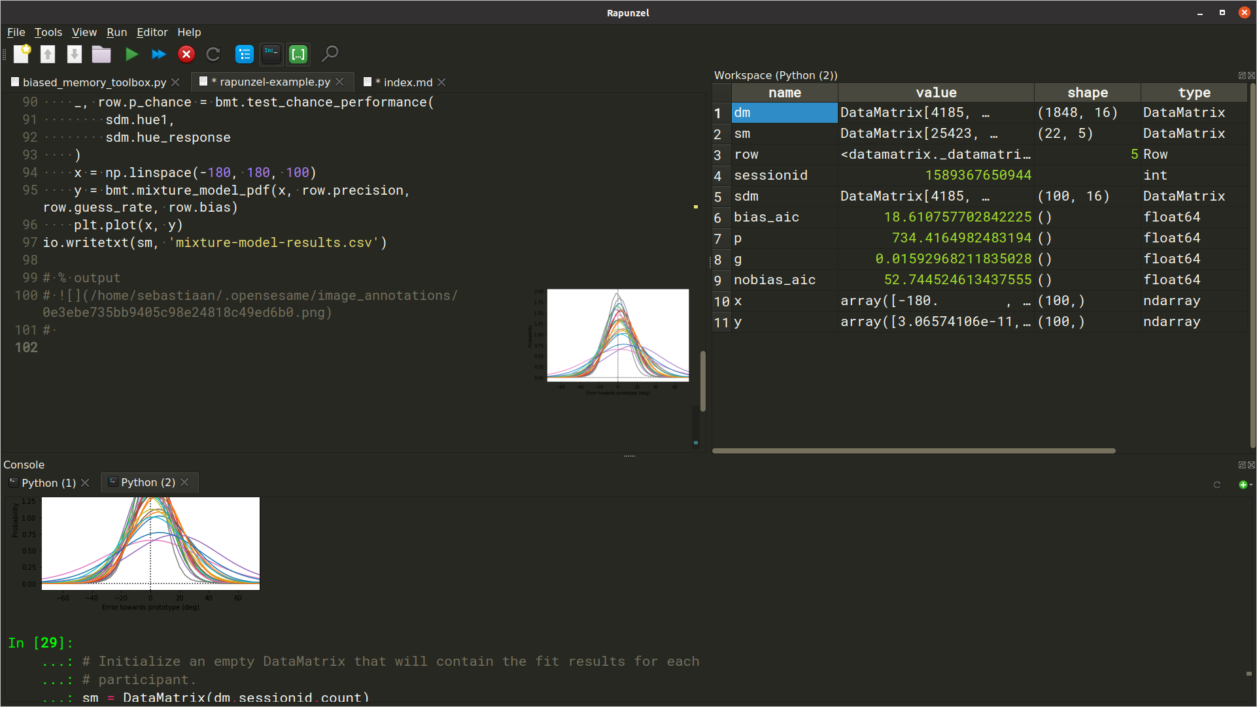Viewport: 1257px width, 707px height.
Task: Select the Python (2) console tab
Action: click(x=148, y=482)
